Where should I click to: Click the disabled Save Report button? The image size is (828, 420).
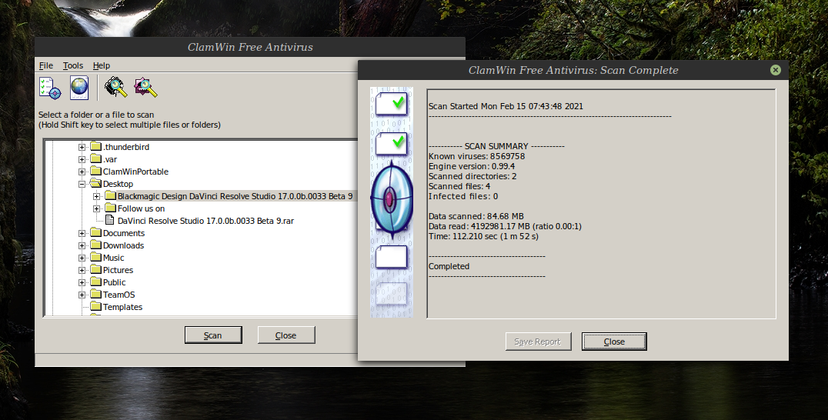[538, 342]
